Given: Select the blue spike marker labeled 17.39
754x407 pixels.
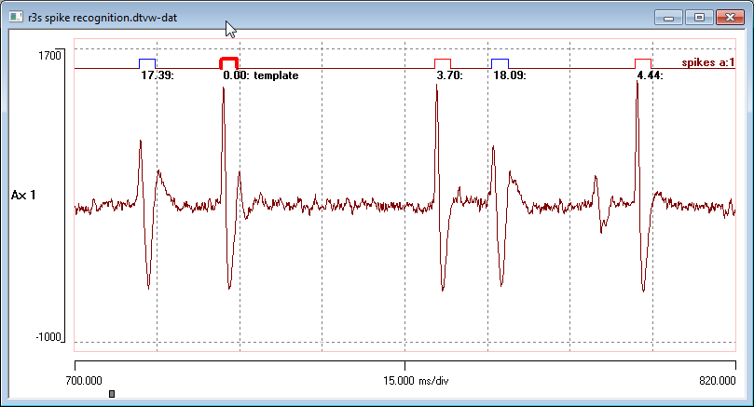Looking at the screenshot, I should click(147, 63).
